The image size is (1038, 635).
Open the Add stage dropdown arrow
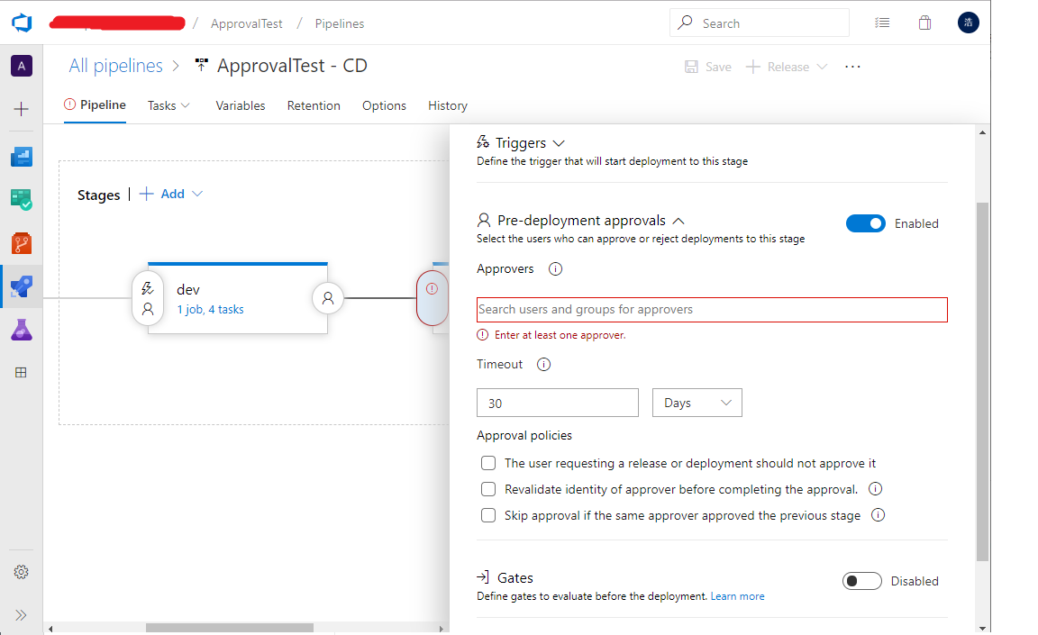tap(197, 194)
